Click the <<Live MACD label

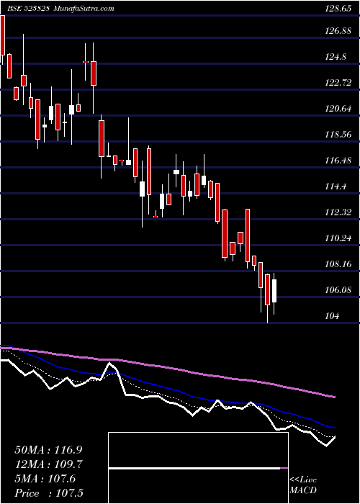click(303, 485)
